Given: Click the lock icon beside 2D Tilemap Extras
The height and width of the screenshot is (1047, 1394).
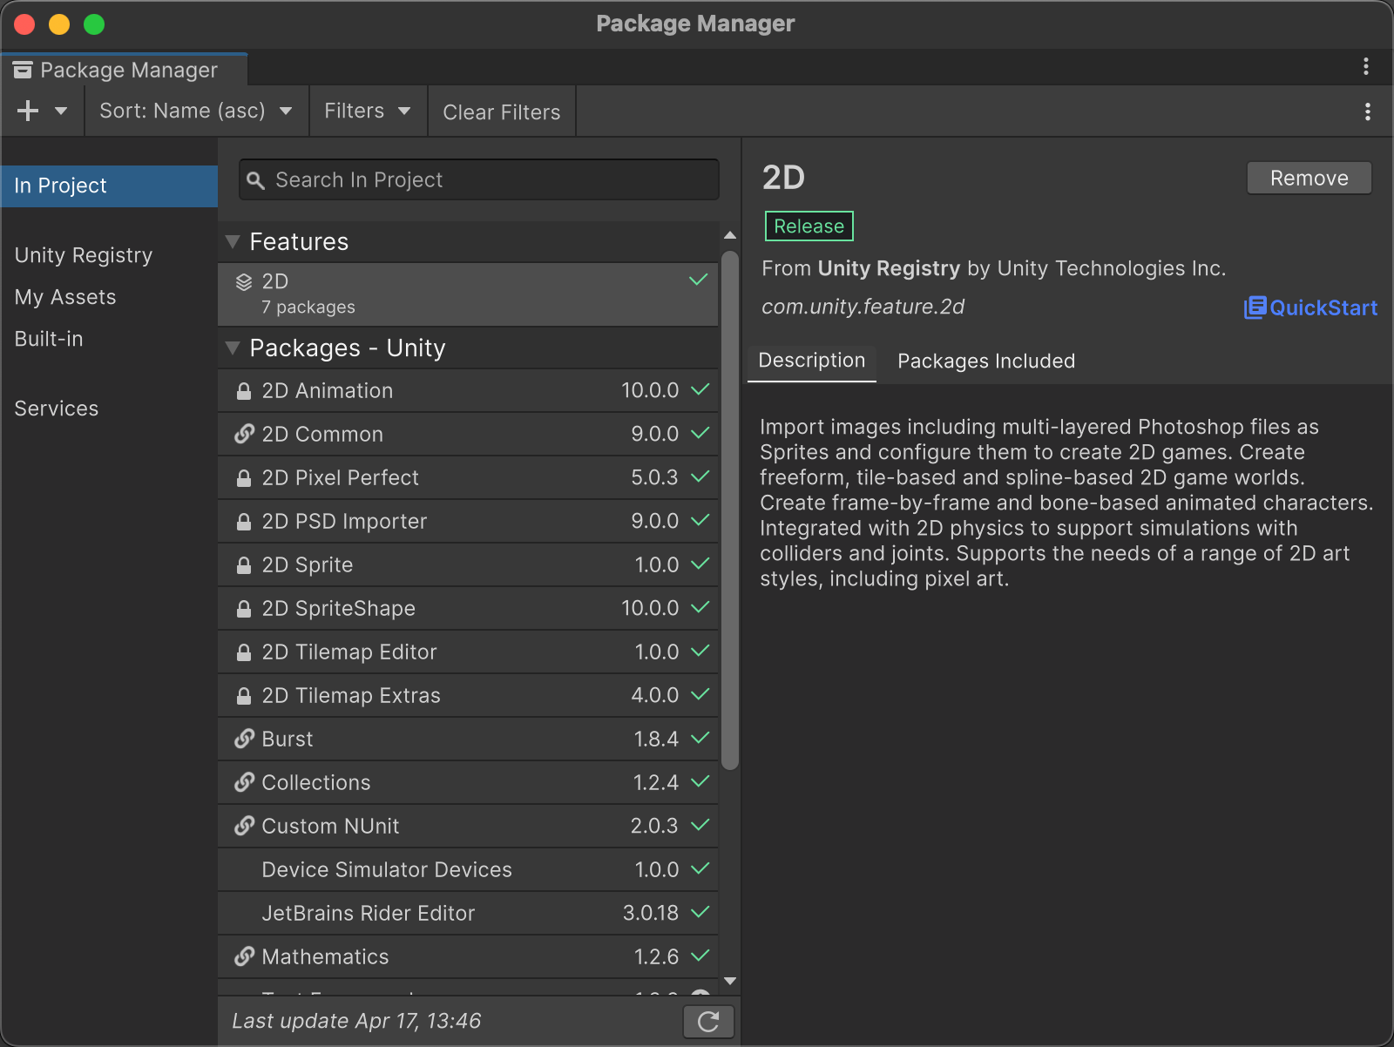Looking at the screenshot, I should (244, 696).
